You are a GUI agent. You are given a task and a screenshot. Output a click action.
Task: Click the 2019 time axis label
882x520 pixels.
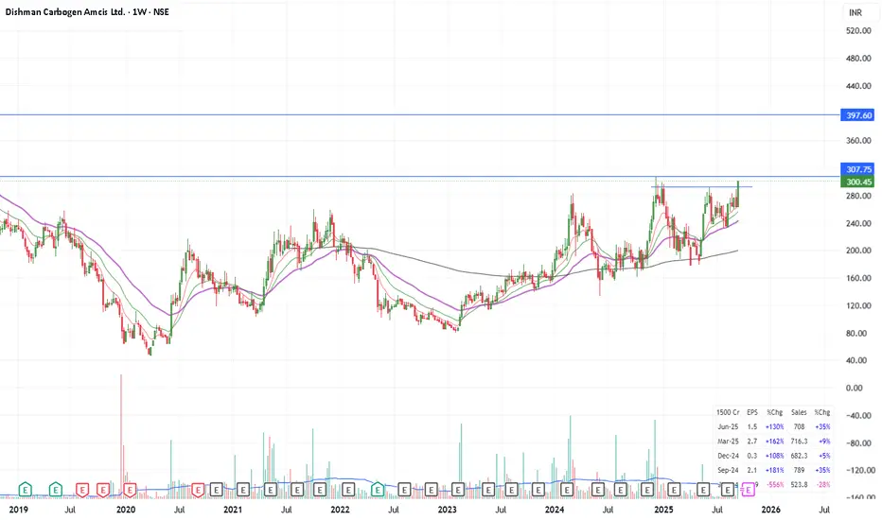pyautogui.click(x=19, y=510)
